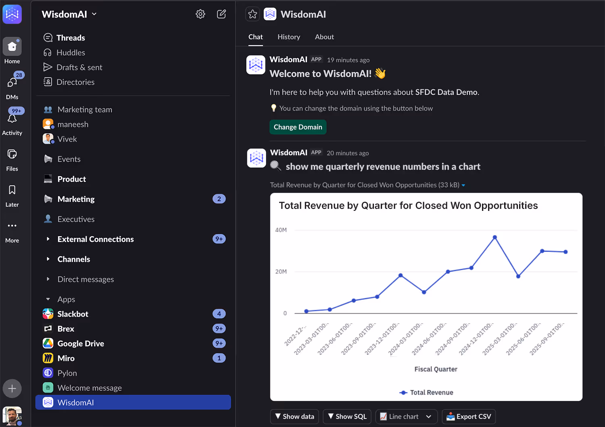Image resolution: width=605 pixels, height=427 pixels.
Task: Toggle the Total Revenue chart legend entry
Action: click(426, 392)
